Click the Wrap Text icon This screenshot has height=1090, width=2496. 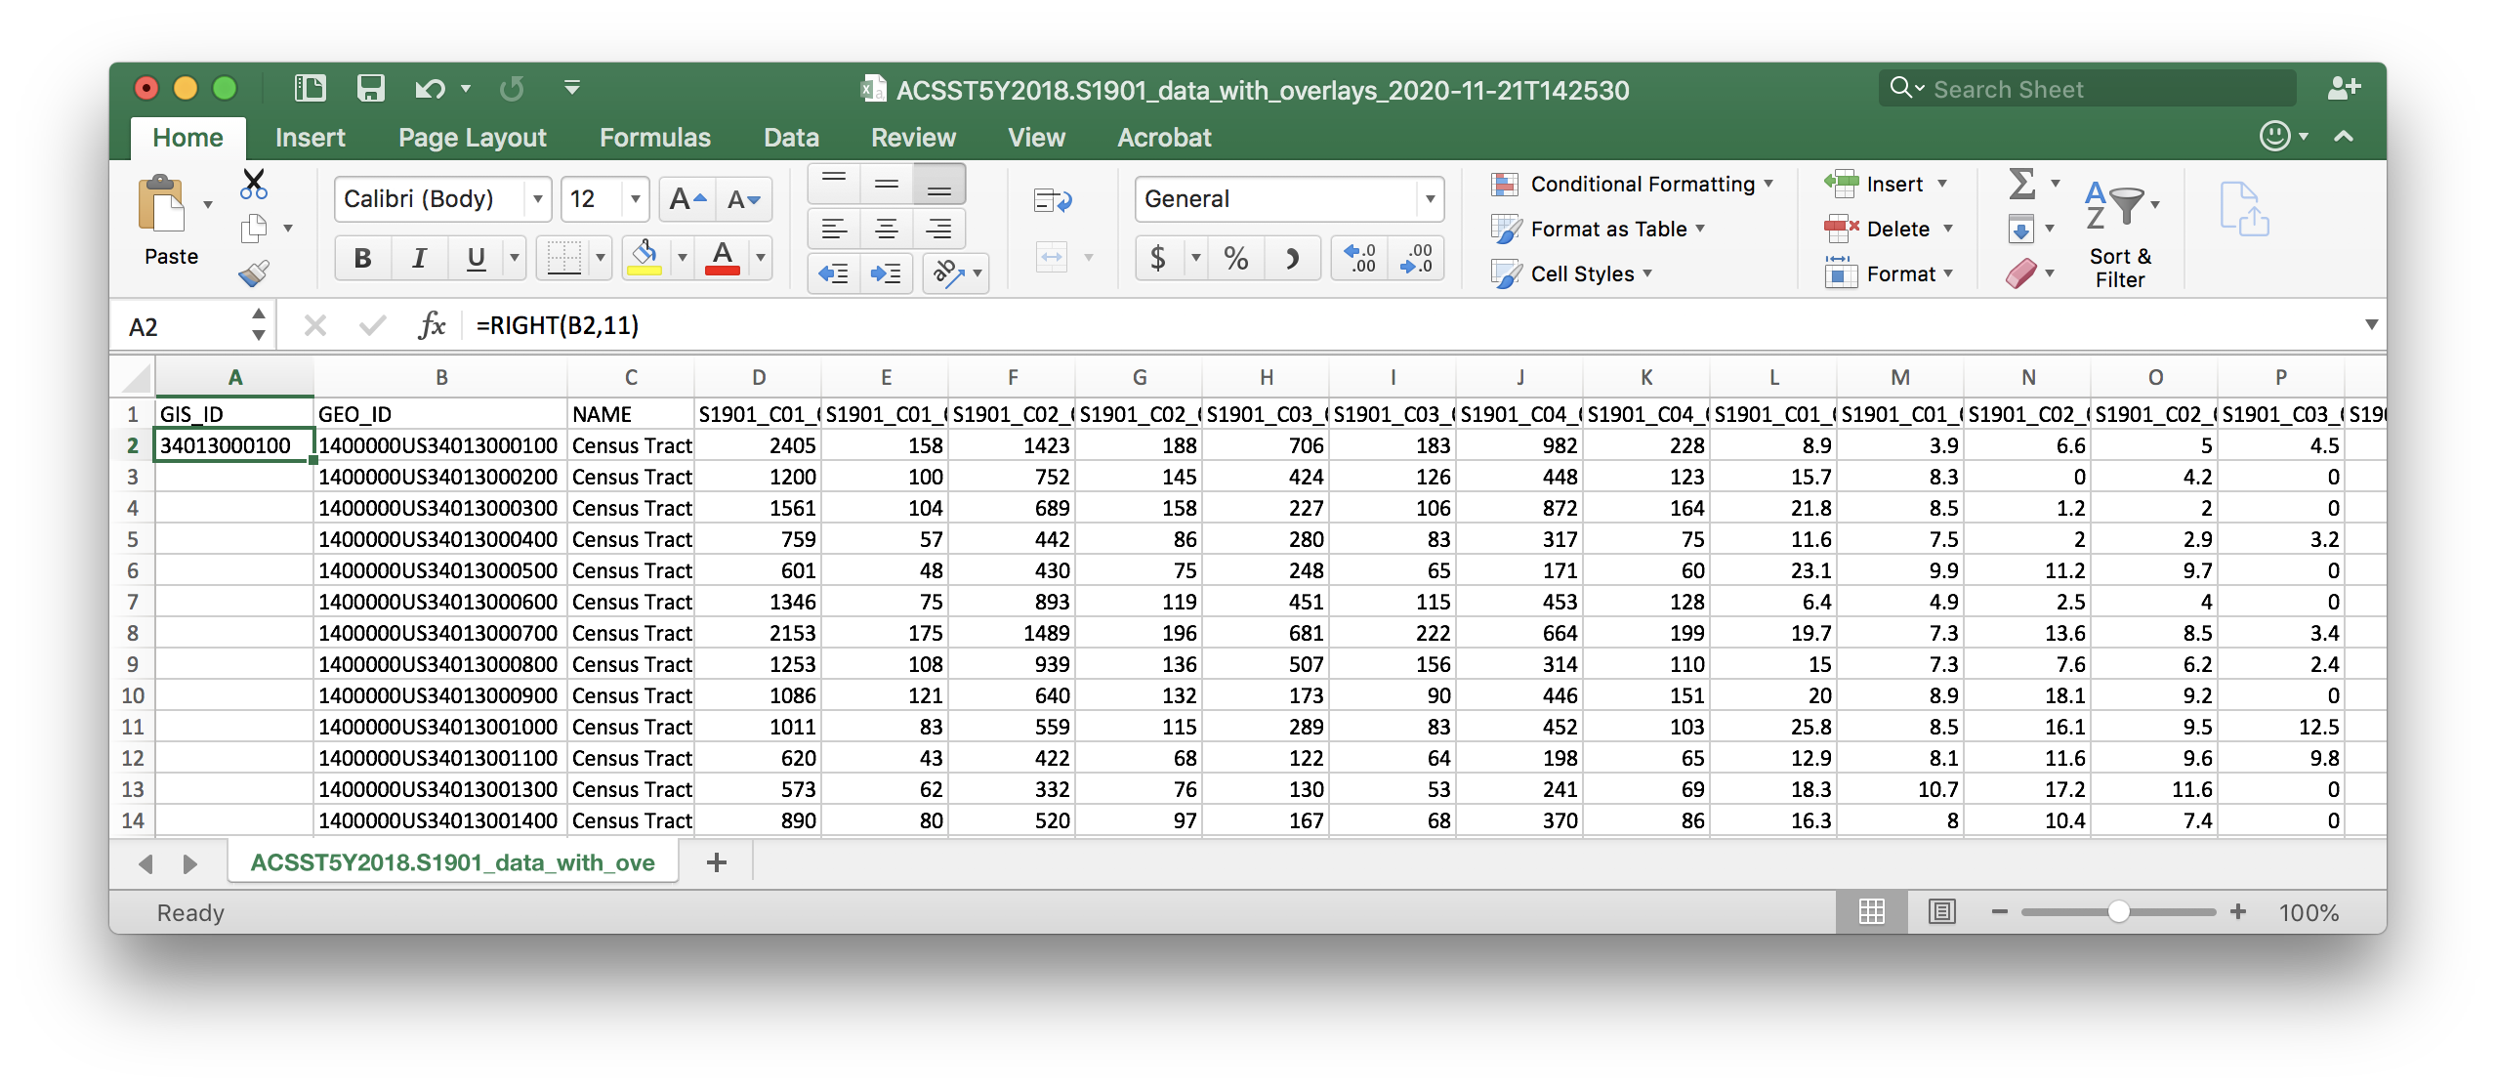1052,201
